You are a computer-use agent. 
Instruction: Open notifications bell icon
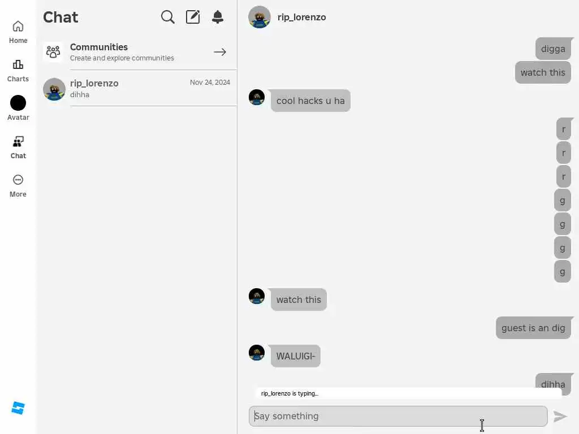[x=218, y=17]
